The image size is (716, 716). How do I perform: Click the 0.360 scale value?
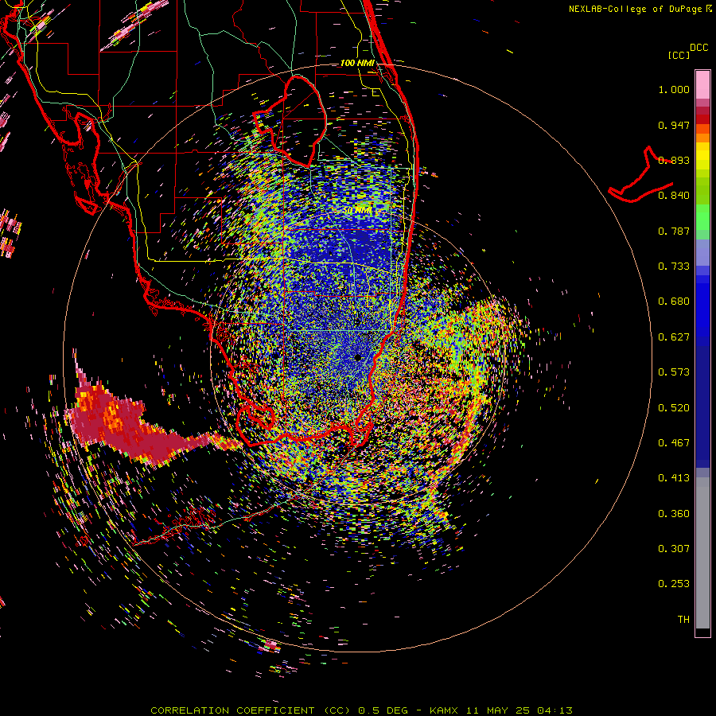pos(674,514)
